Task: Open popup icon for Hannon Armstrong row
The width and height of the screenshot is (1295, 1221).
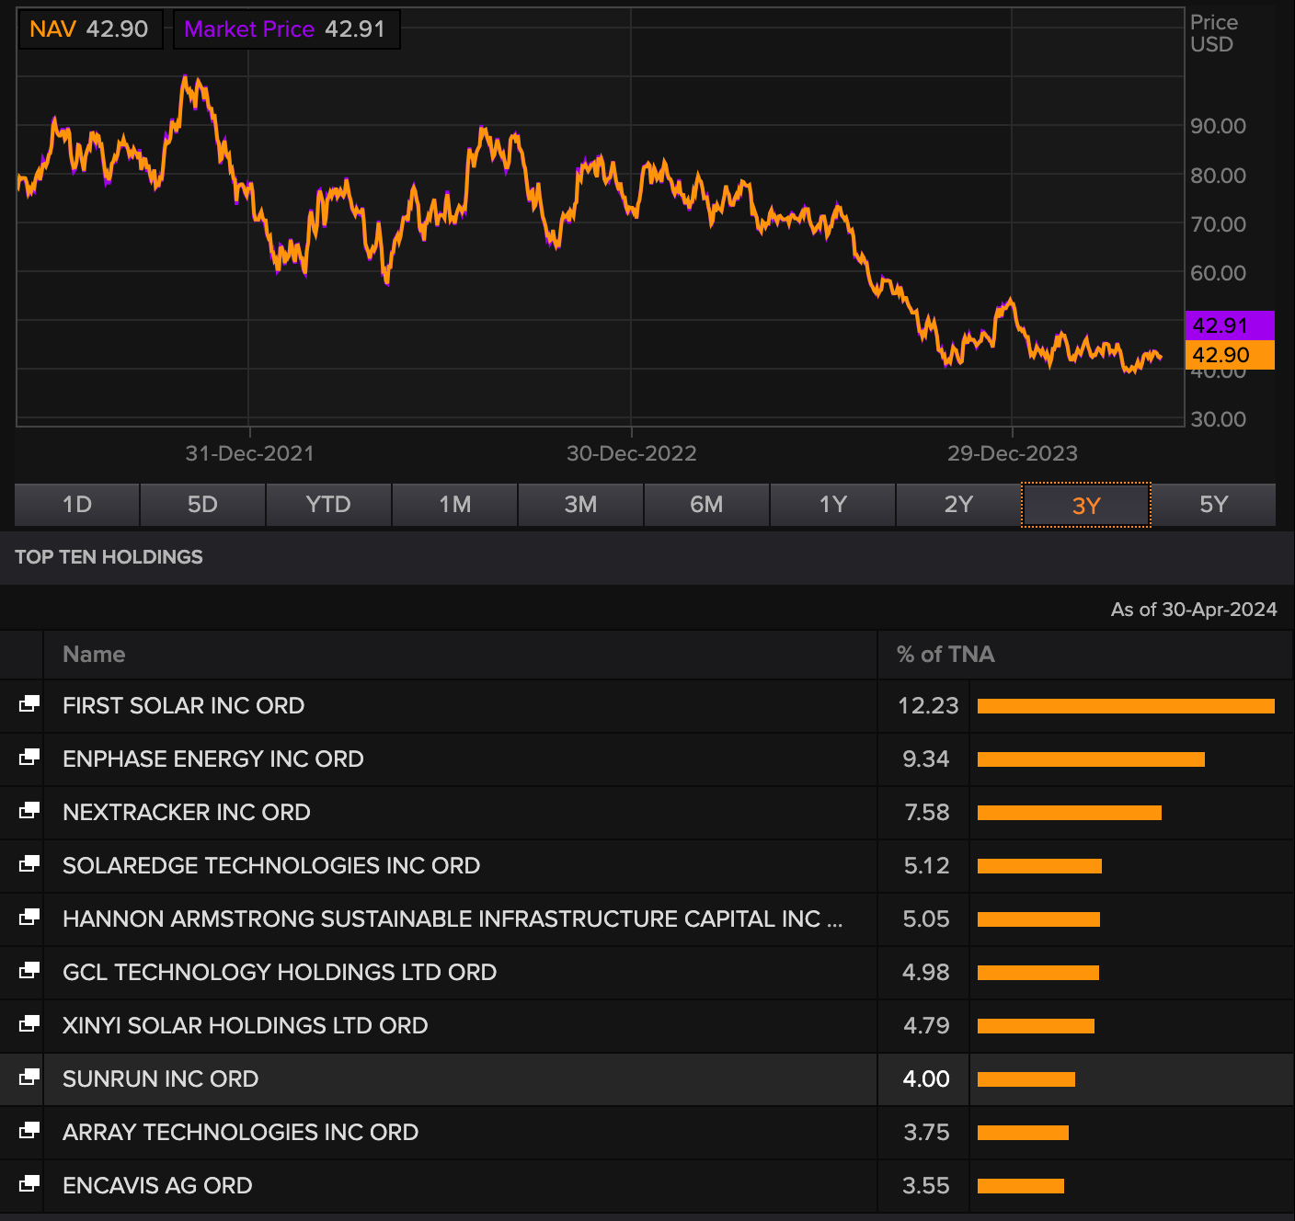Action: pyautogui.click(x=29, y=918)
